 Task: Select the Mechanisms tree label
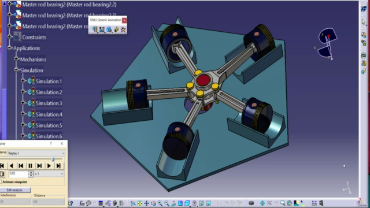[x=33, y=60]
